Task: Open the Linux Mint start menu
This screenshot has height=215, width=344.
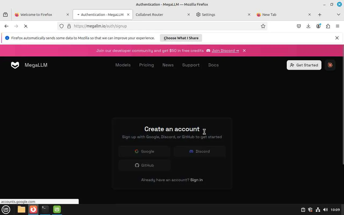Action: [6, 209]
